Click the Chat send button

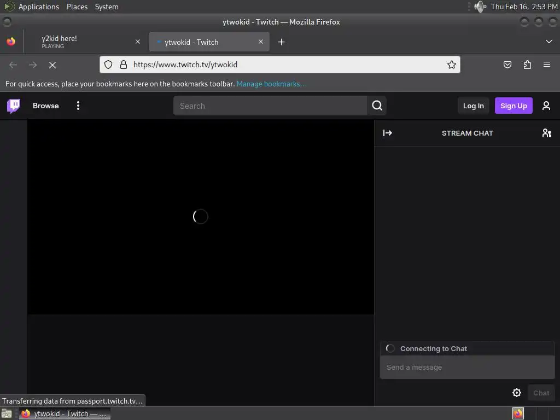(541, 393)
